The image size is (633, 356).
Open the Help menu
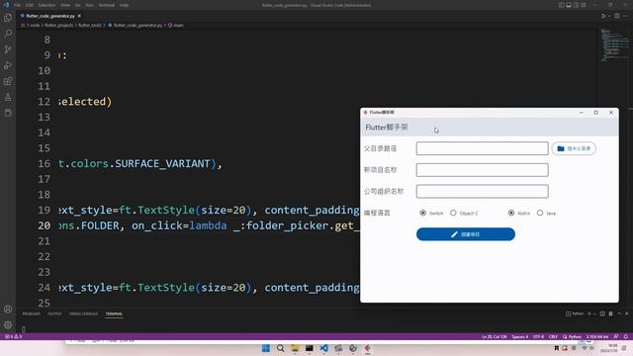pos(124,5)
